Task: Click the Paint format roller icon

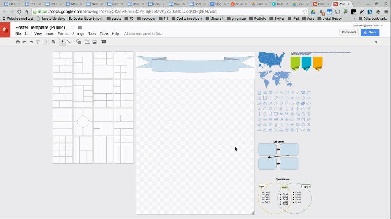Action: click(38, 42)
